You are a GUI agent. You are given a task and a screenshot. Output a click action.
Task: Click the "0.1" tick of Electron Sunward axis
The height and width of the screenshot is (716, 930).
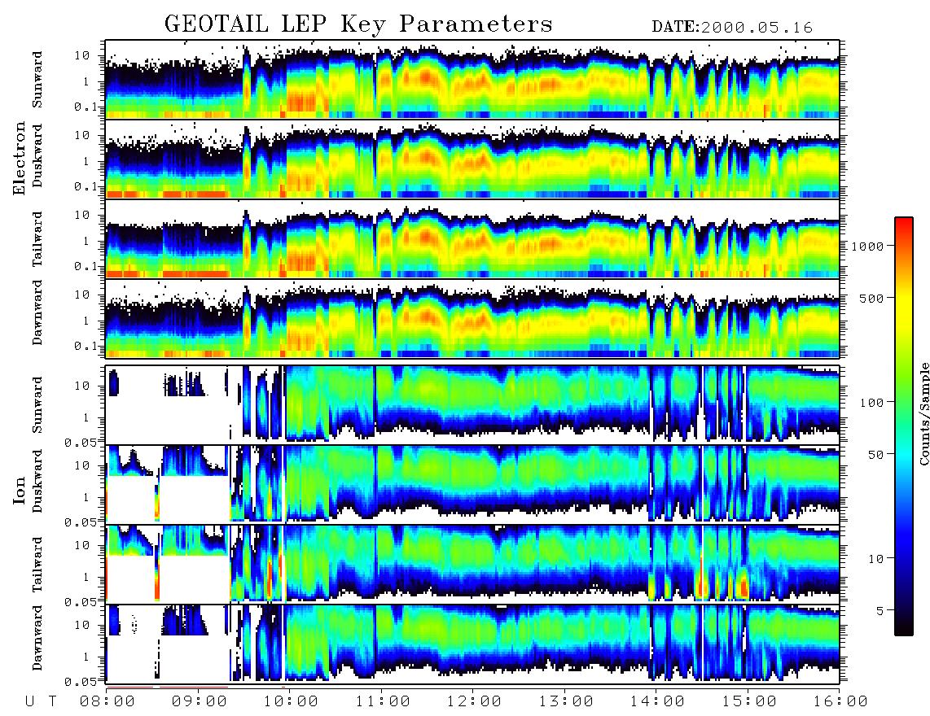[x=86, y=107]
